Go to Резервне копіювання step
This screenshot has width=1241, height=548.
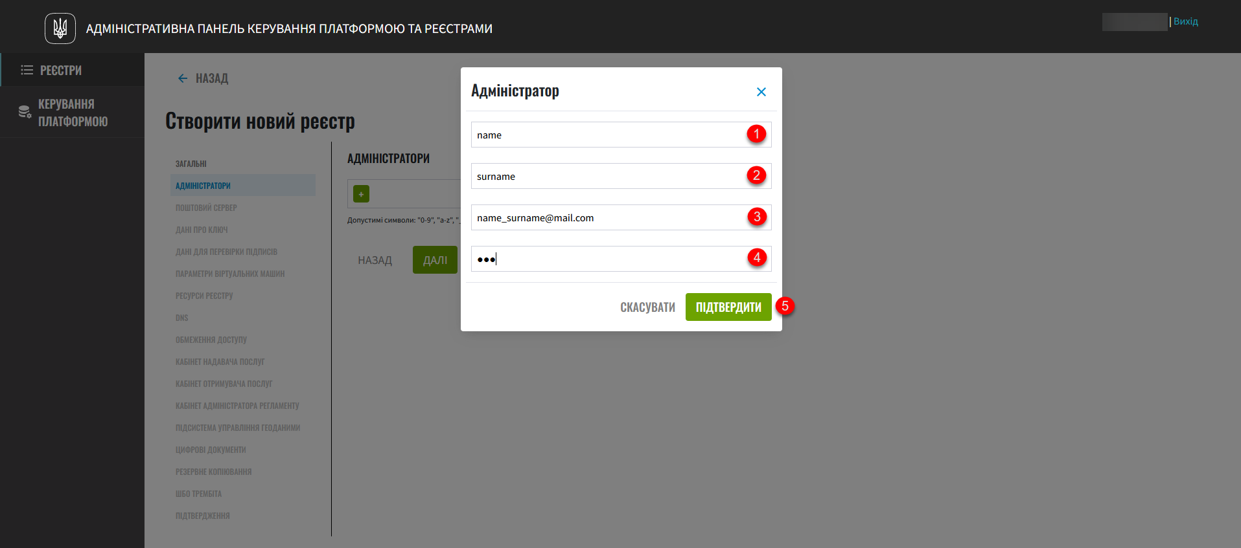pos(213,472)
